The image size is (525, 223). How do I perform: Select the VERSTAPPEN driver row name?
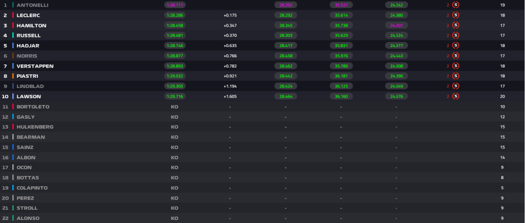click(x=35, y=66)
